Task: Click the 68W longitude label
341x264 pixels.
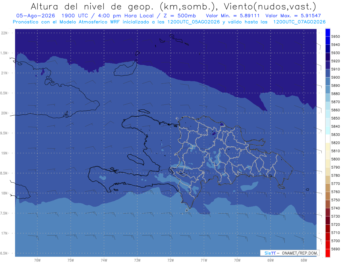Action: click(304, 260)
